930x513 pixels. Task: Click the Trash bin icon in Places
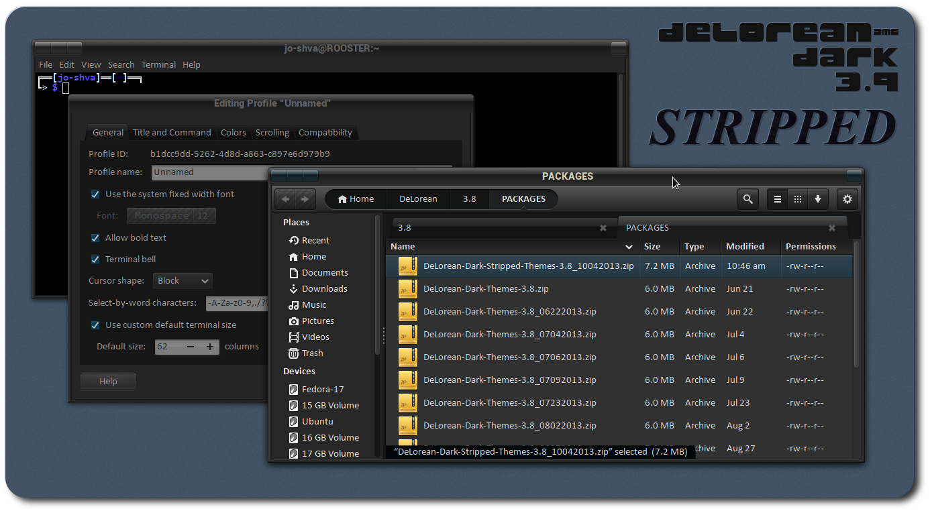pos(294,353)
